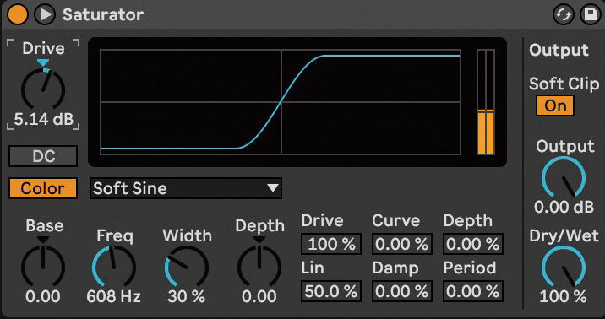Click the Dry/Wet knob

564,267
